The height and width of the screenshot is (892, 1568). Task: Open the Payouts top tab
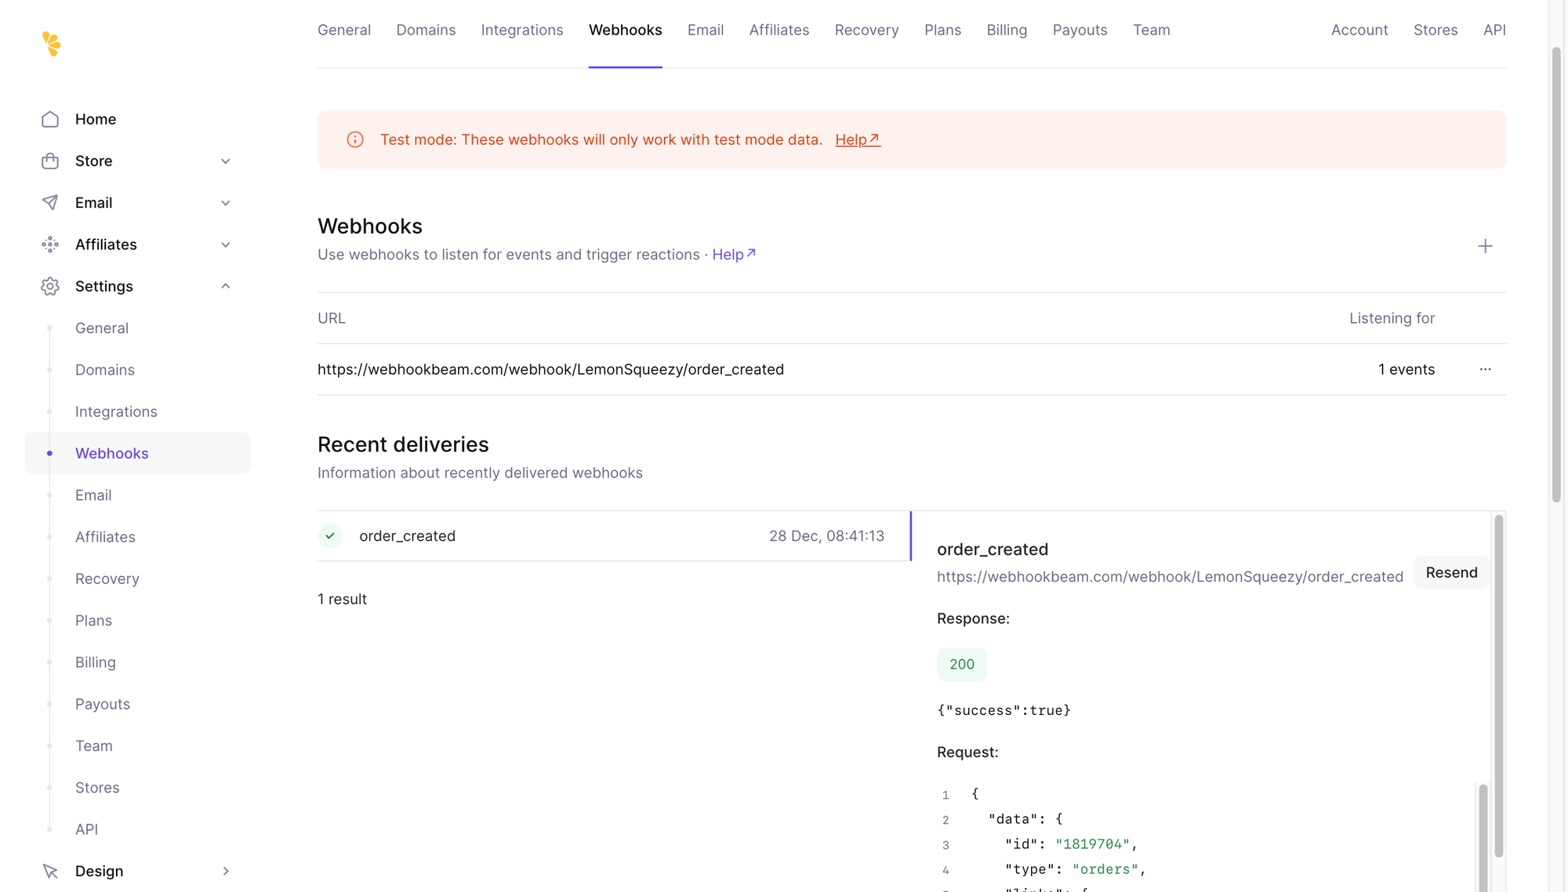1080,30
